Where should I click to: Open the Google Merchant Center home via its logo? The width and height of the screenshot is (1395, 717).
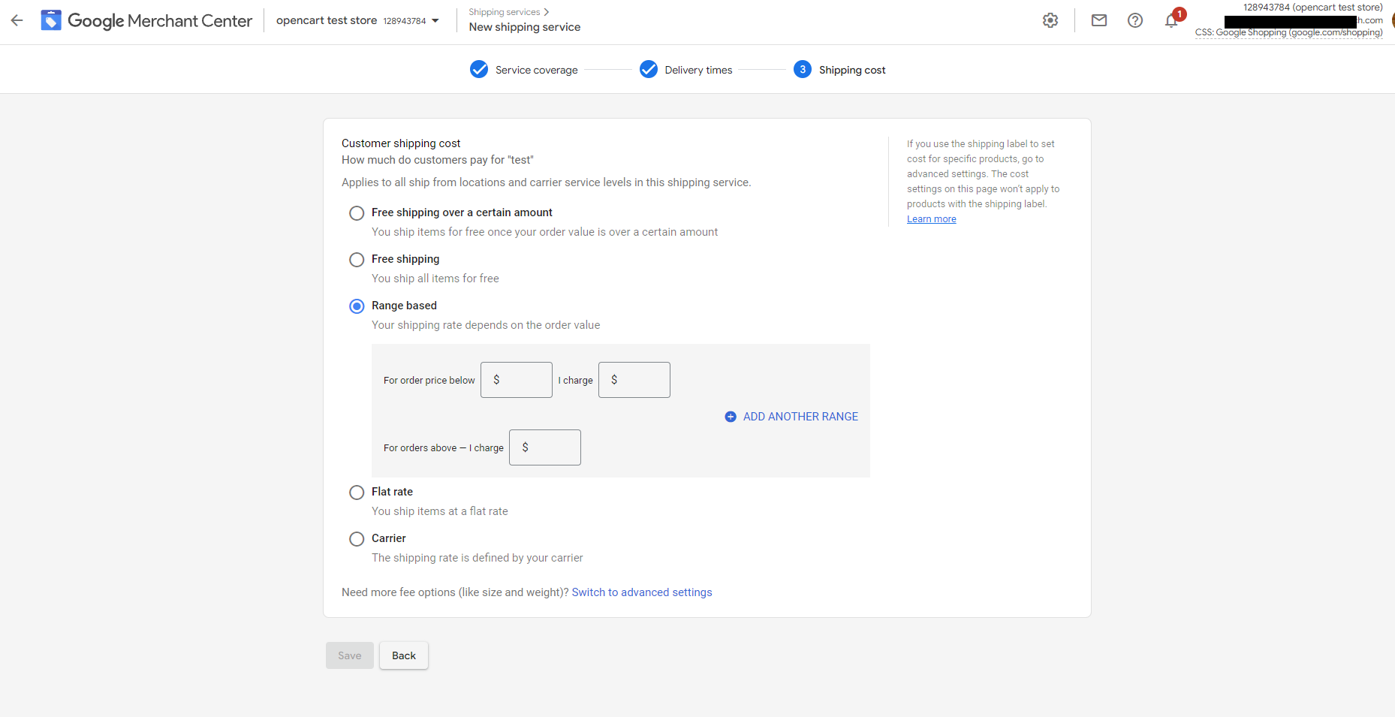coord(146,20)
